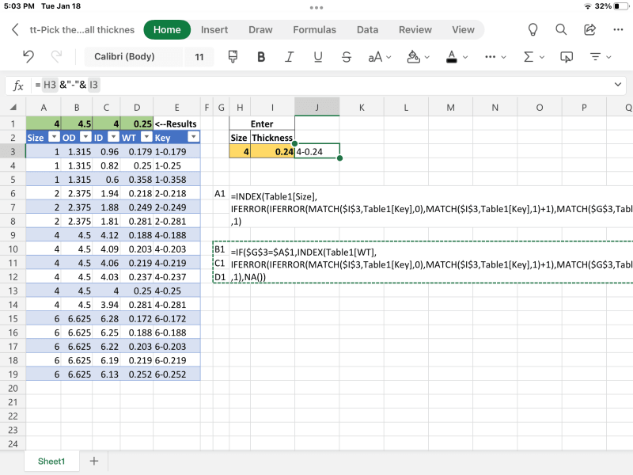Select the Sheet1 tab
The width and height of the screenshot is (633, 475).
tap(51, 462)
